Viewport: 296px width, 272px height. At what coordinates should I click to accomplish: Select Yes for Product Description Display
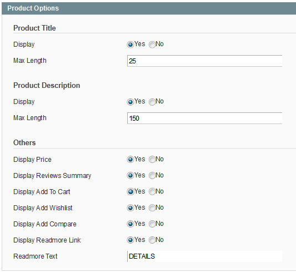pyautogui.click(x=131, y=102)
